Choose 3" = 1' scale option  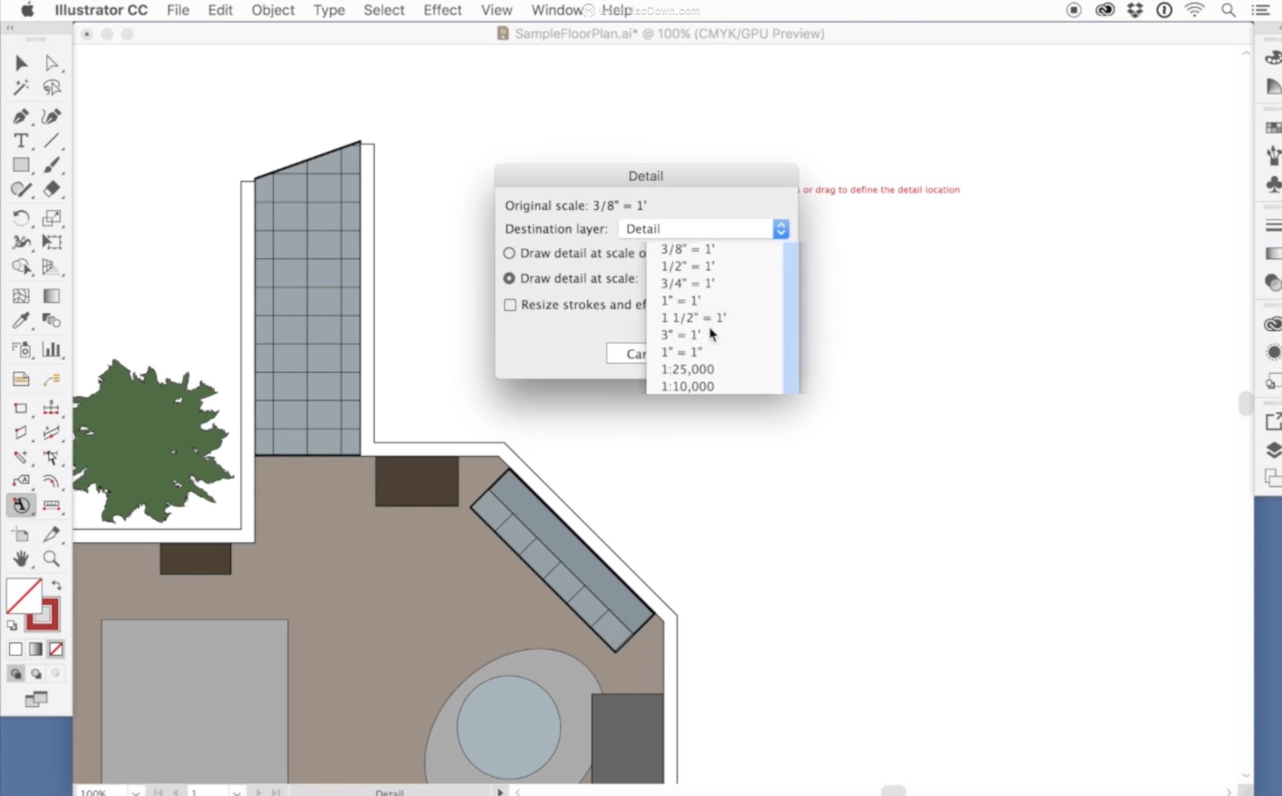680,335
